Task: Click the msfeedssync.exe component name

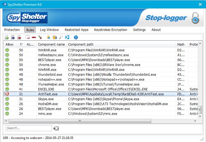Action: 51,55
